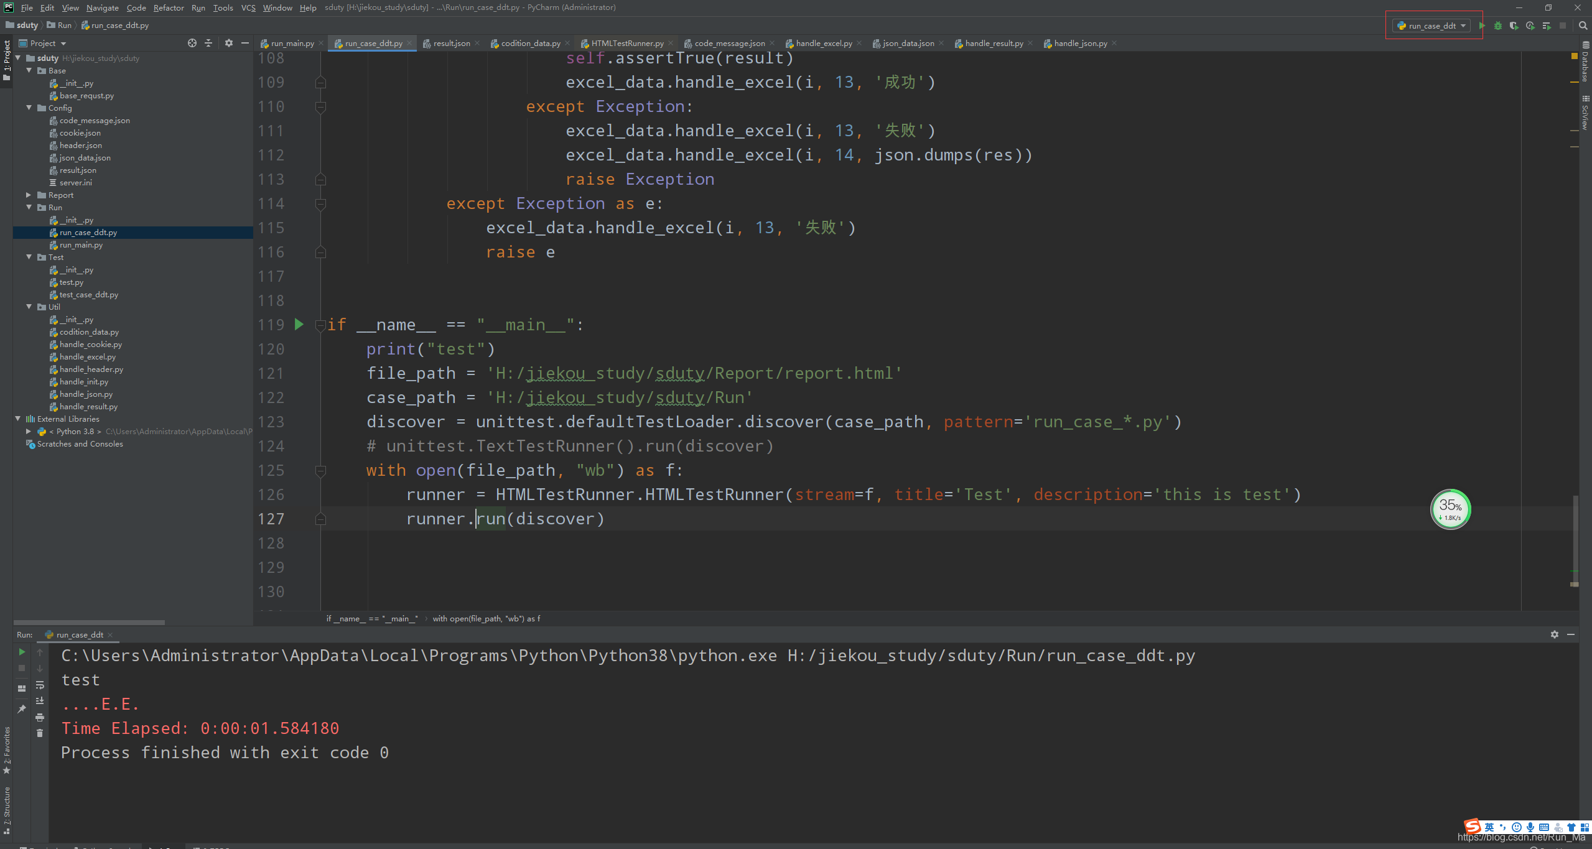Click the print icon in Run console
The image size is (1592, 849).
40,717
